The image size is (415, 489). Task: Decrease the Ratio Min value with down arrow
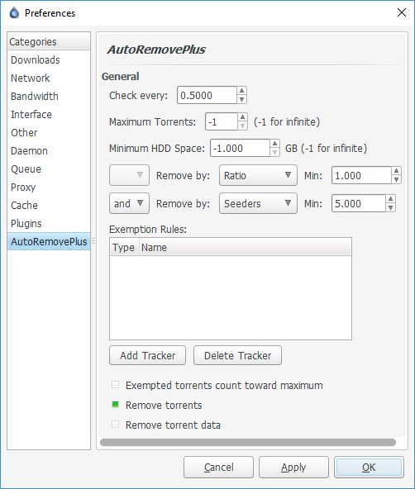click(396, 179)
